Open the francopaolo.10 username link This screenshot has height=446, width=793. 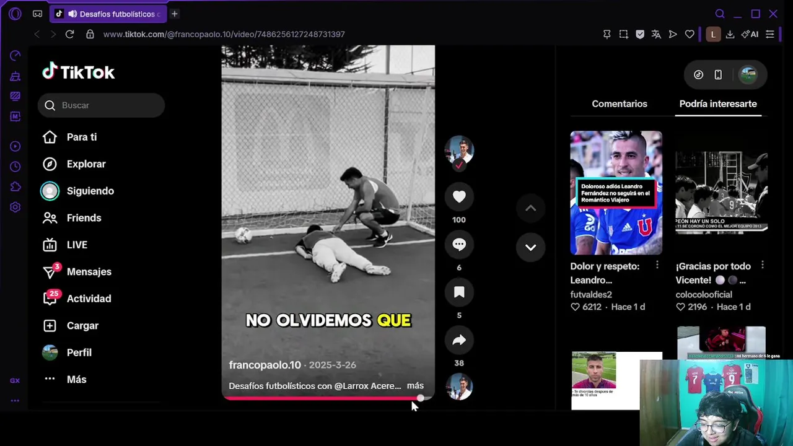pyautogui.click(x=265, y=365)
